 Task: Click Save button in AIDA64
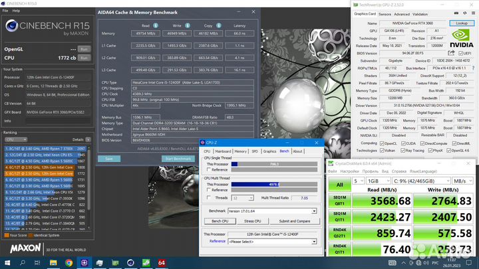click(109, 159)
